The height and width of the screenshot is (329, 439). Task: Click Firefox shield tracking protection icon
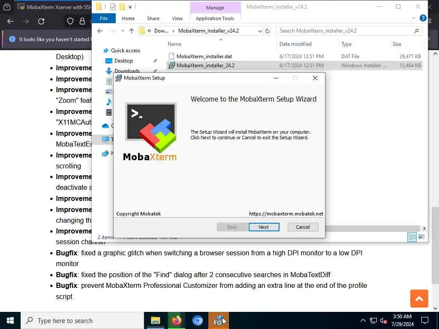point(70,21)
